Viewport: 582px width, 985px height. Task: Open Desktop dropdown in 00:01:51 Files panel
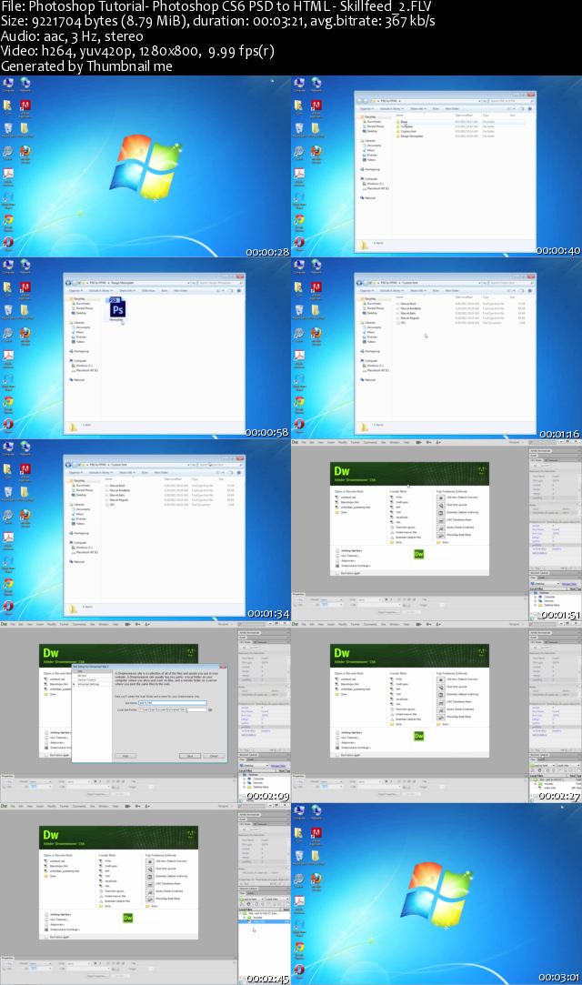tap(545, 584)
